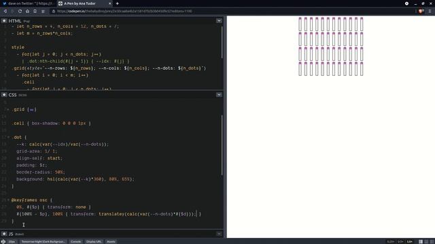Open Brave Shields lion icon

point(421,12)
